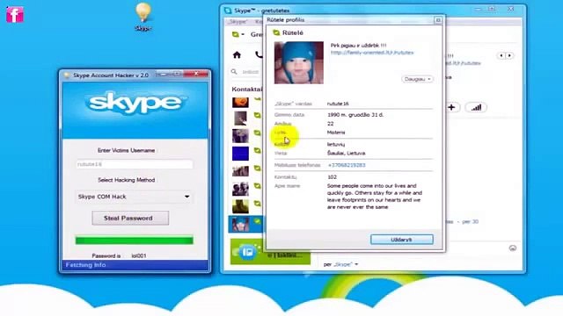Image resolution: width=563 pixels, height=316 pixels.
Task: Close the Rūtelė profile dialog
Action: (x=402, y=240)
